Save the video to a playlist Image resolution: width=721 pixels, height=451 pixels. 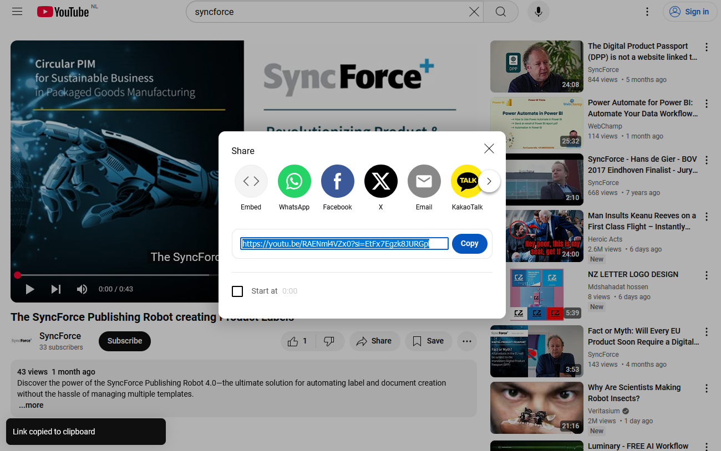click(428, 341)
